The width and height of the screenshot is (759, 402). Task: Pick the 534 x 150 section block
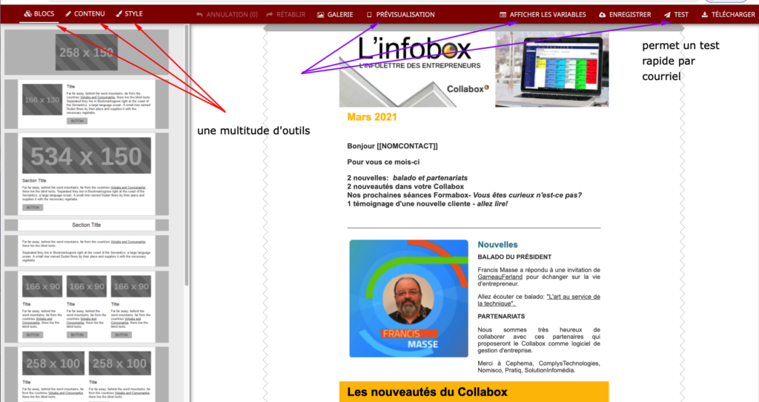(86, 156)
